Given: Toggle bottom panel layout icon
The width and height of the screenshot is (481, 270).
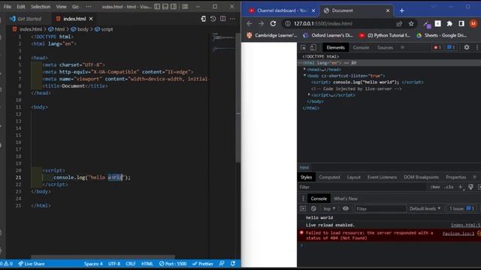Looking at the screenshot, I should tap(165, 7).
